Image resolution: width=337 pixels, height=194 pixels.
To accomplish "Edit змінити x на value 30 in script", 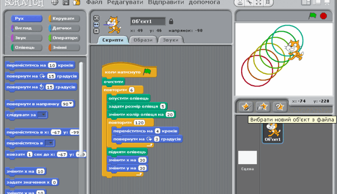I will pyautogui.click(x=142, y=160).
